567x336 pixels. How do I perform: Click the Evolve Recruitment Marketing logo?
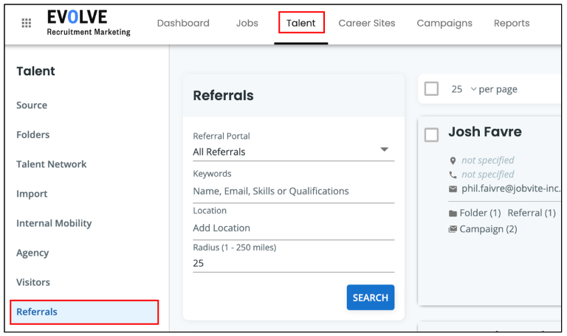tap(89, 23)
